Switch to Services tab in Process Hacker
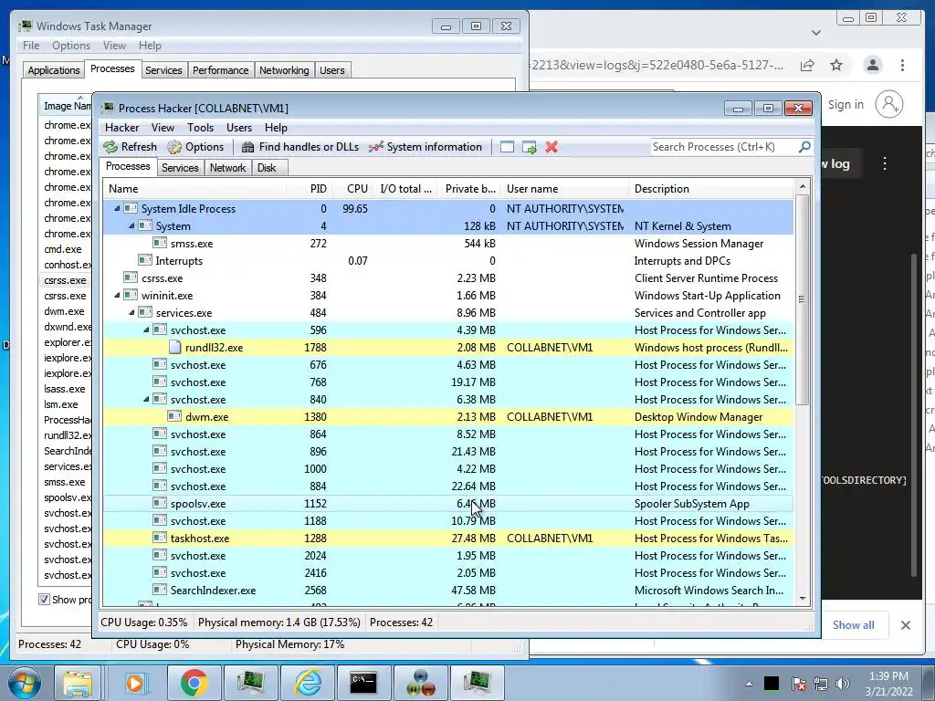Viewport: 935px width, 701px height. tap(180, 168)
